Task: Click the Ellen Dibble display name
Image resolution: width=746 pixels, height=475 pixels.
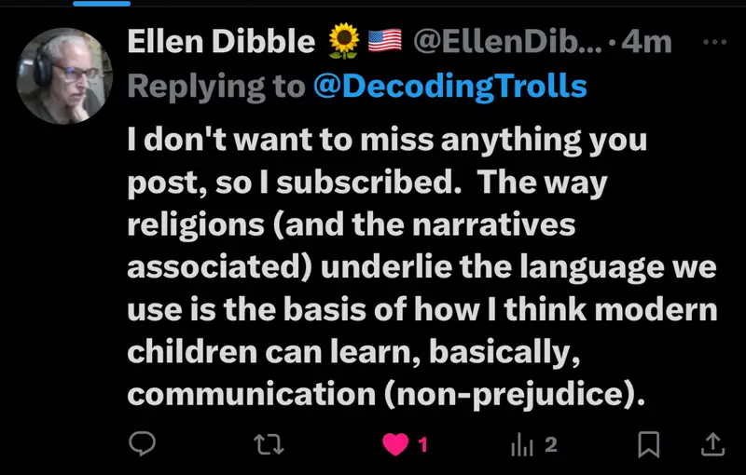Action: pyautogui.click(x=221, y=42)
